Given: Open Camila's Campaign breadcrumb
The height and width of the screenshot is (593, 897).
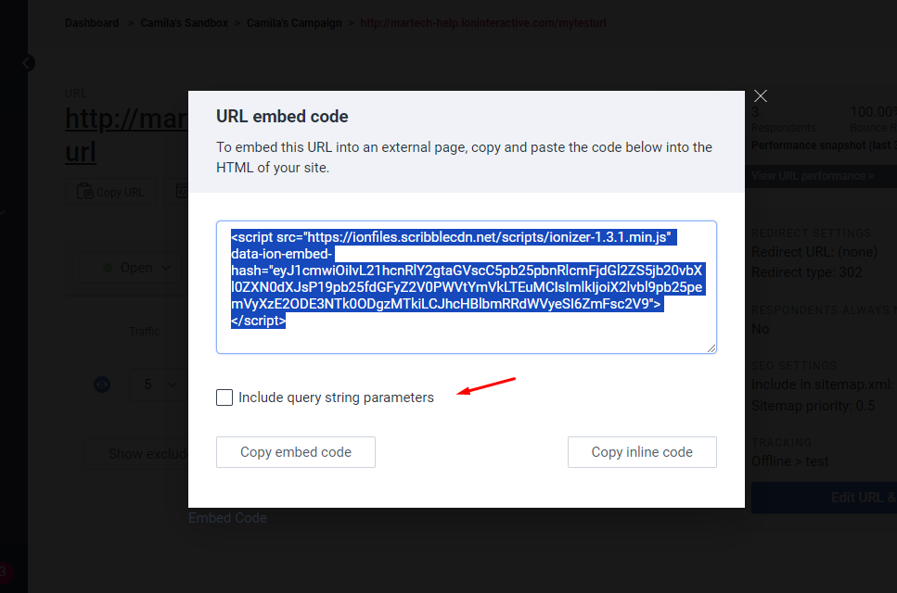Looking at the screenshot, I should pyautogui.click(x=294, y=23).
